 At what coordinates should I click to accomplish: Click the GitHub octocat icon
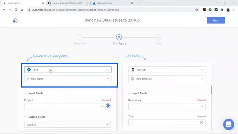[133, 70]
